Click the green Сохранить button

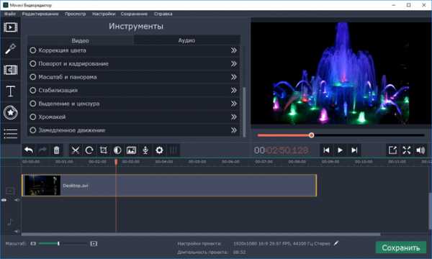(x=401, y=247)
